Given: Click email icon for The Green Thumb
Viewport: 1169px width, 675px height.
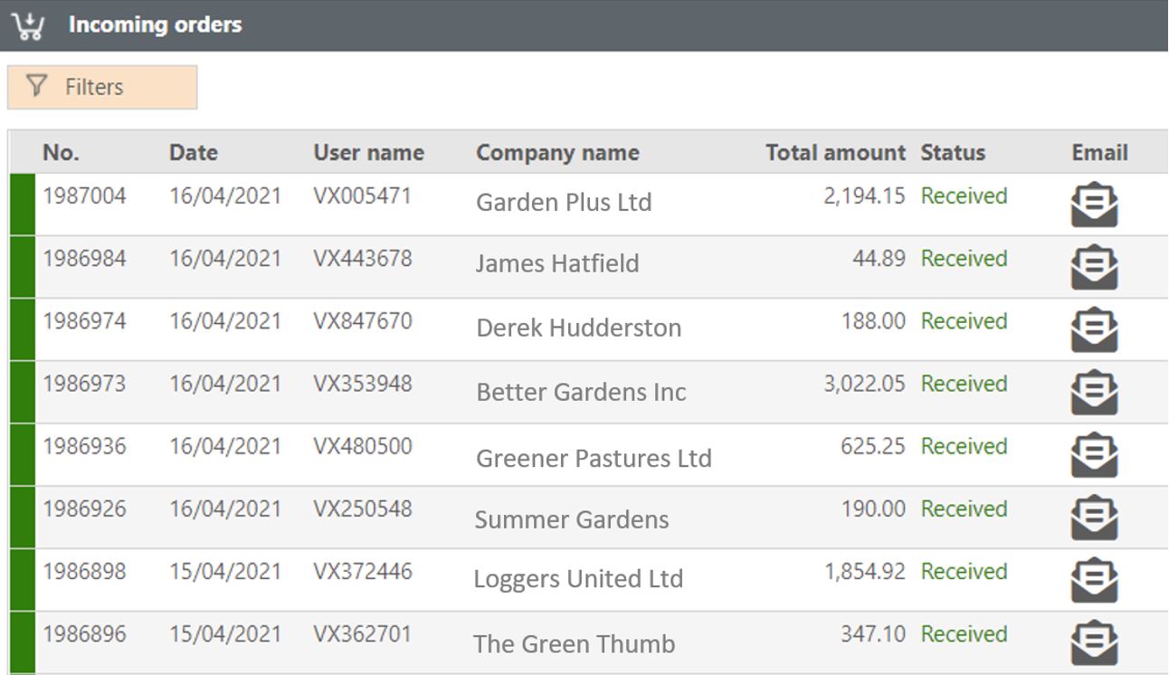Looking at the screenshot, I should click(1094, 642).
